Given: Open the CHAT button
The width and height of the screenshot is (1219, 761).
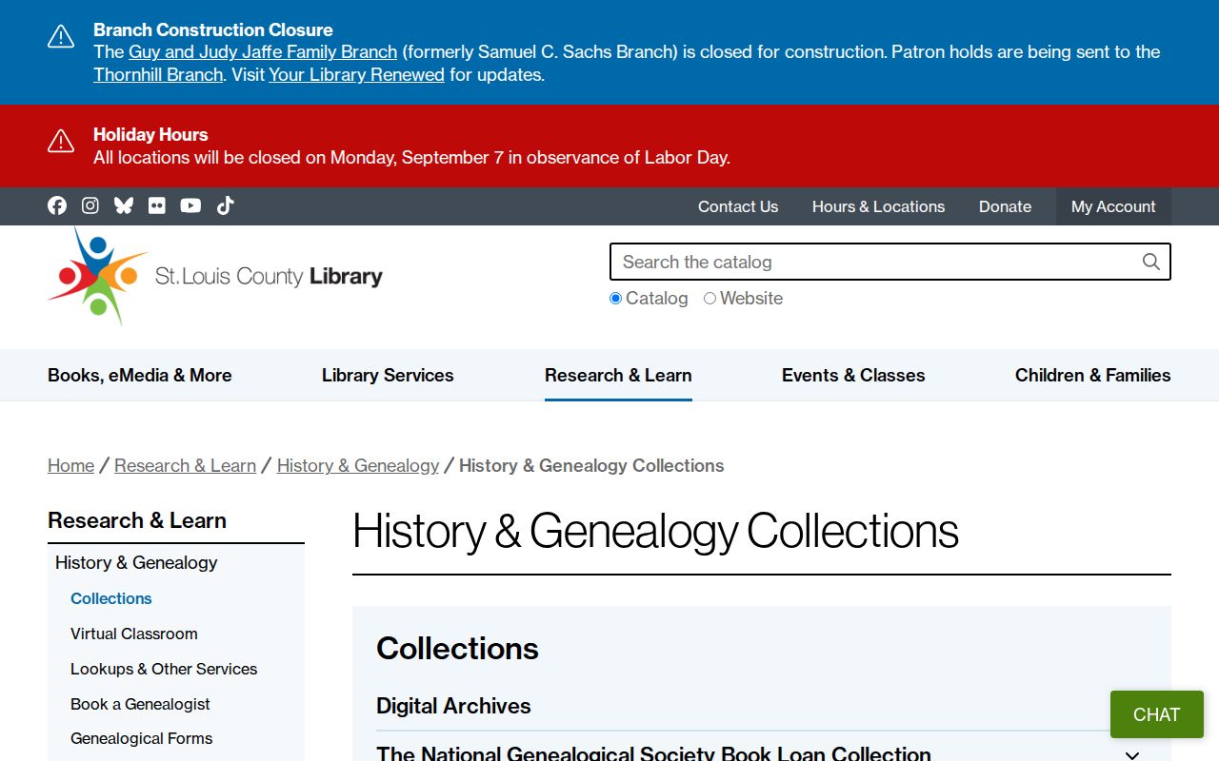Looking at the screenshot, I should pos(1157,714).
